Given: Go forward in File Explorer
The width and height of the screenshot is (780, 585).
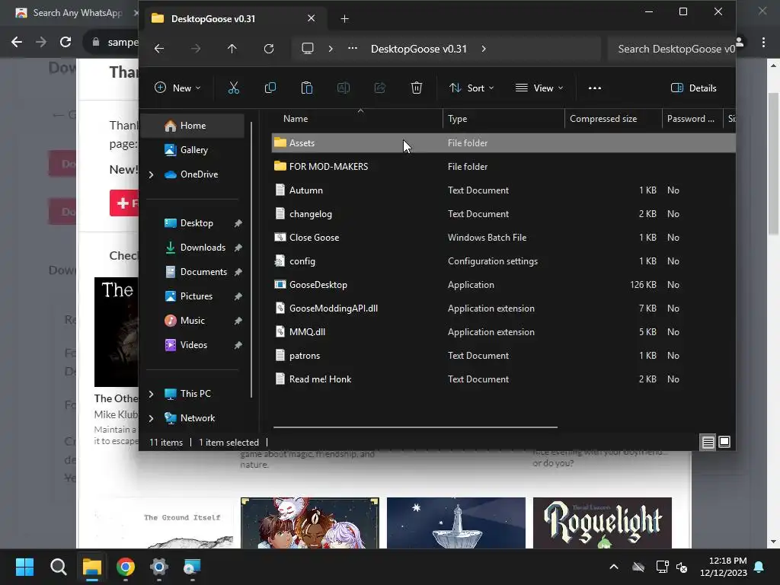Looking at the screenshot, I should point(196,49).
